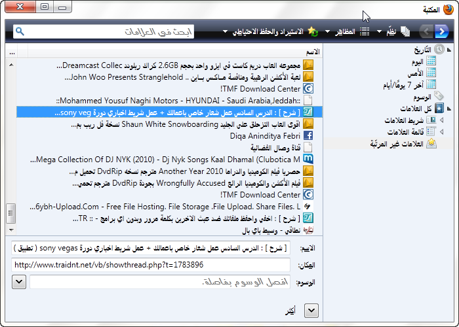Select العلامات غير المرتّبة unsorted bookmarks
The width and height of the screenshot is (459, 327).
tap(397, 144)
